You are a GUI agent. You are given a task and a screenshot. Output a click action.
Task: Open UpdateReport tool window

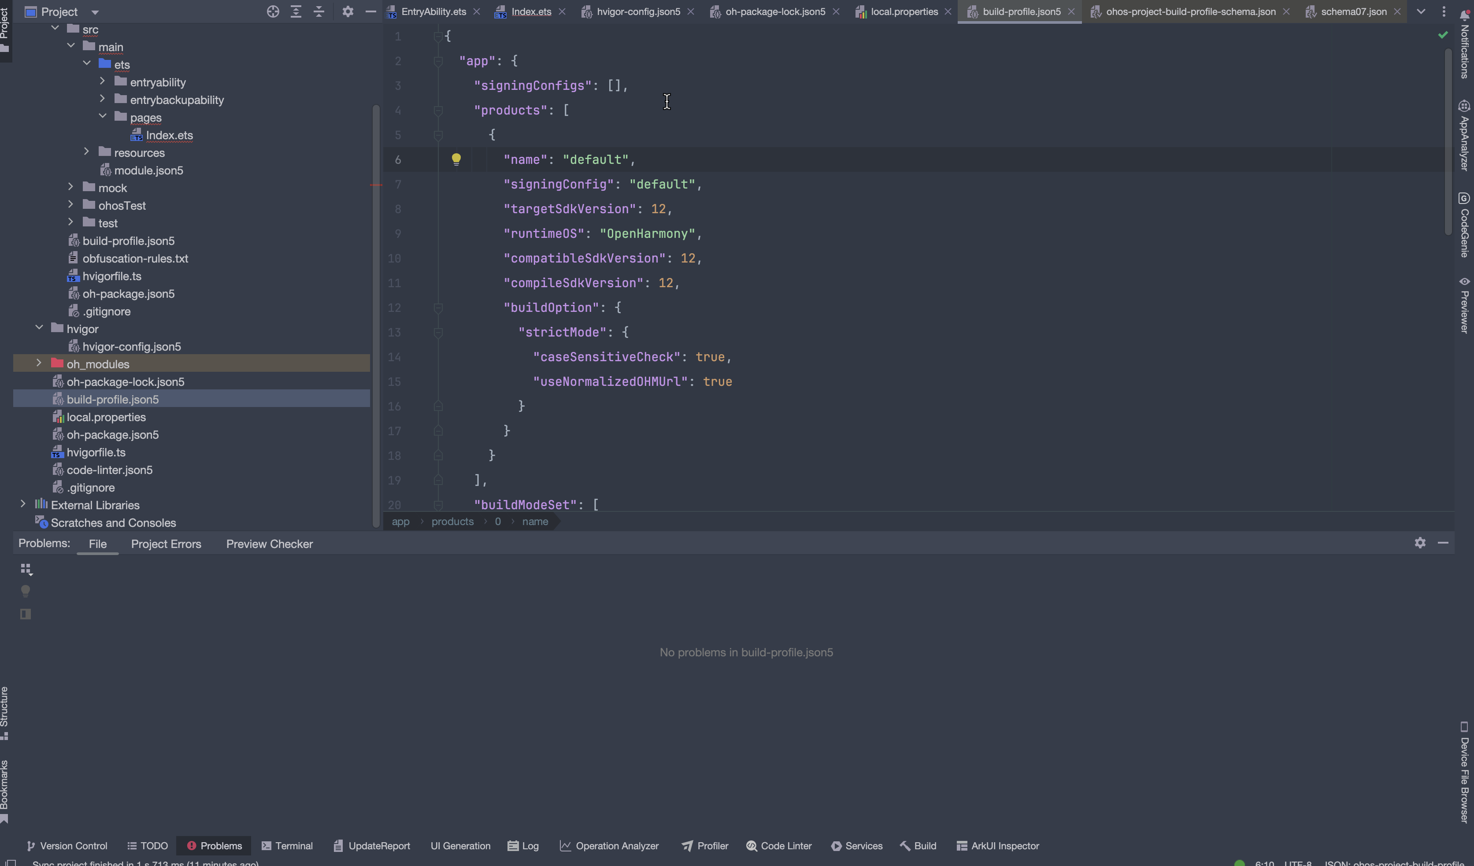371,846
